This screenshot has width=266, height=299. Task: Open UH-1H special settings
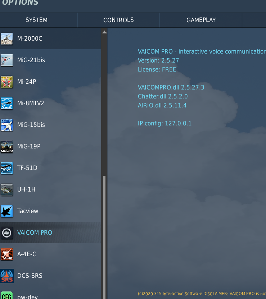[50, 189]
